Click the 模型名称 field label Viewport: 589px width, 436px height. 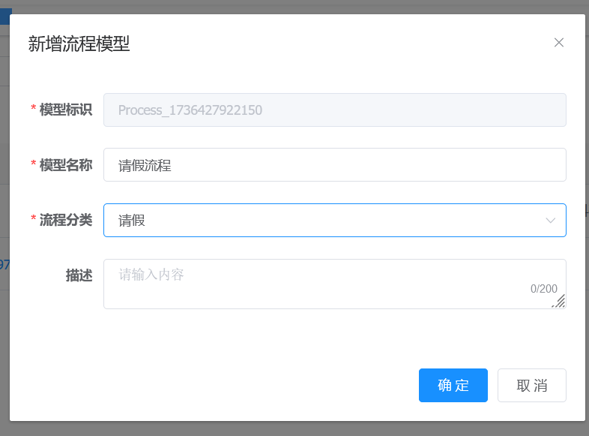pos(66,165)
